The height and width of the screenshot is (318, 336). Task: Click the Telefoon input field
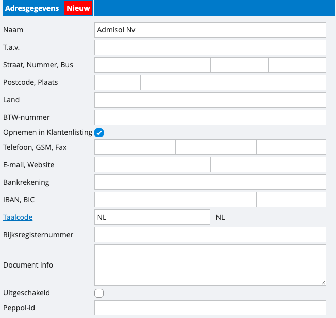pos(135,147)
